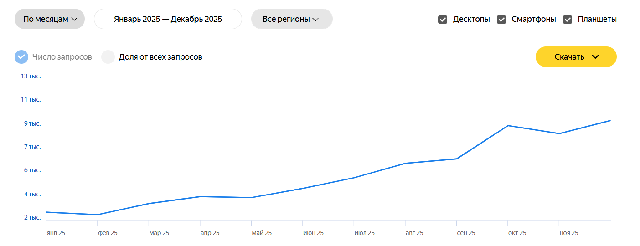
Task: Expand the "Все регионы" region selector
Action: [292, 19]
